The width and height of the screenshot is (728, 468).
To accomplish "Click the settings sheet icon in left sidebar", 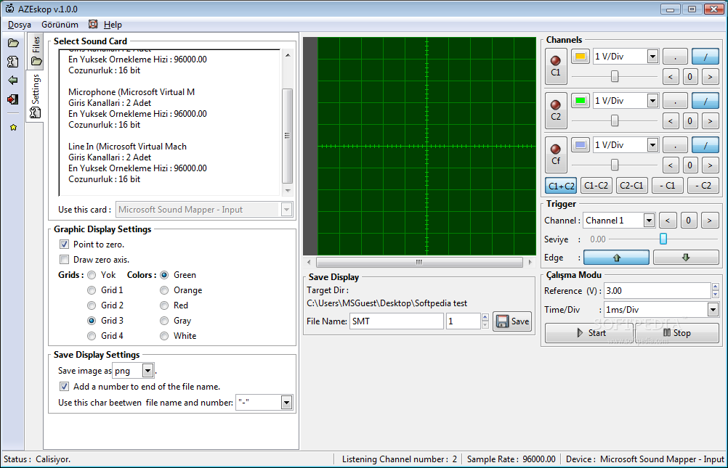I will 13,62.
